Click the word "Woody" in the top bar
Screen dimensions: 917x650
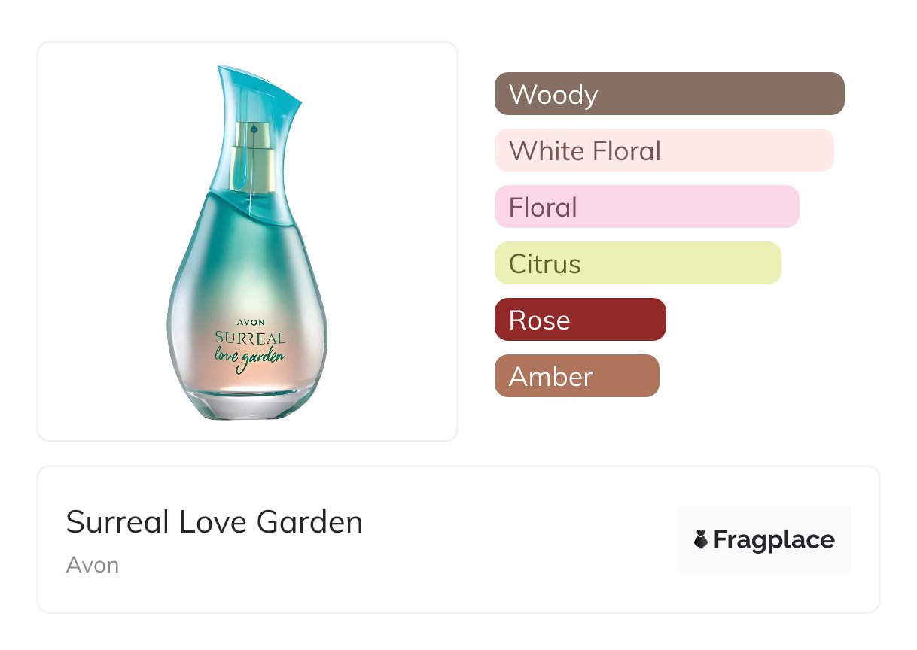pyautogui.click(x=553, y=95)
